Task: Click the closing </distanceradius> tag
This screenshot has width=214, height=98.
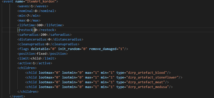Action: tap(67, 39)
